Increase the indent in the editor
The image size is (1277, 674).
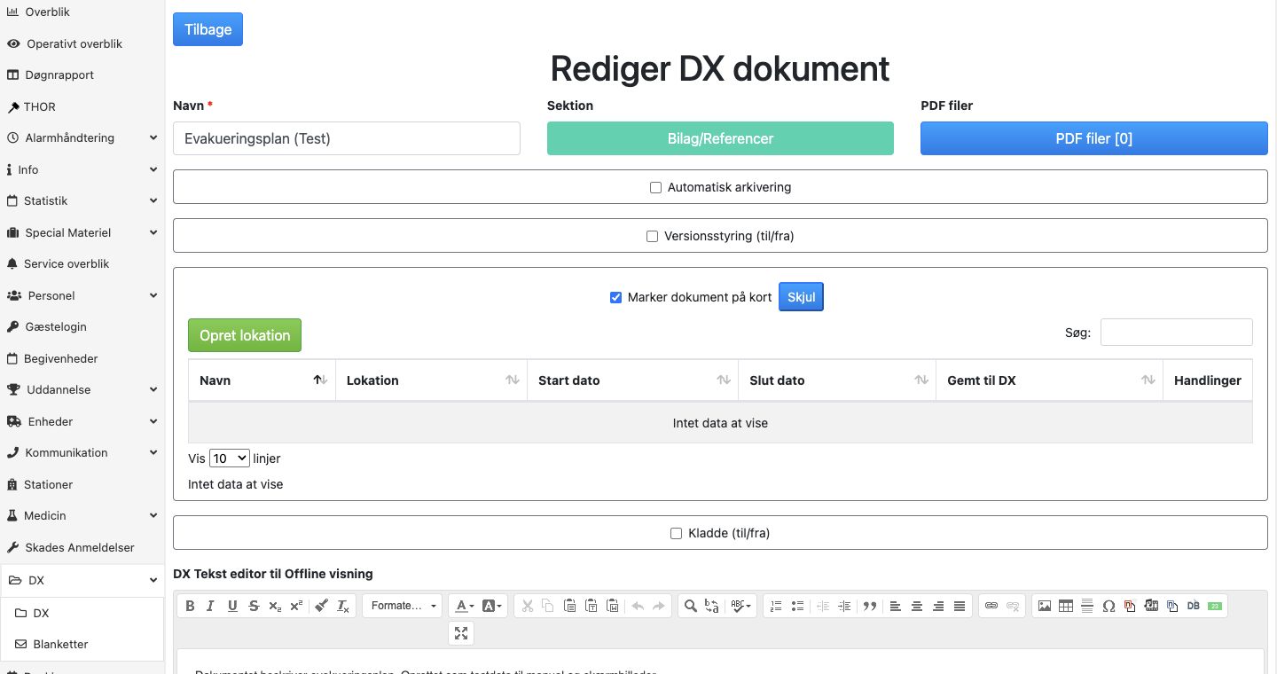click(x=844, y=606)
